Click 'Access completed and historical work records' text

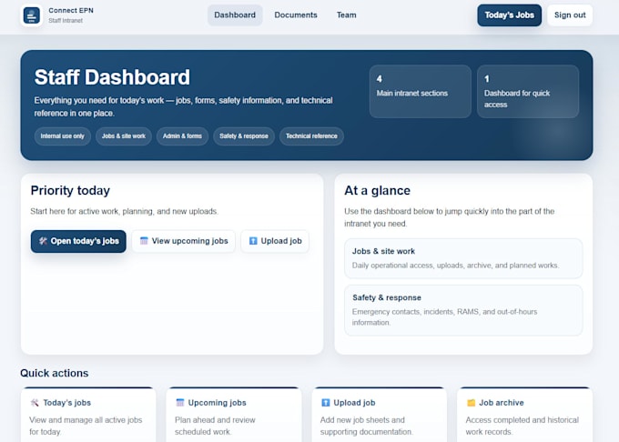point(522,426)
